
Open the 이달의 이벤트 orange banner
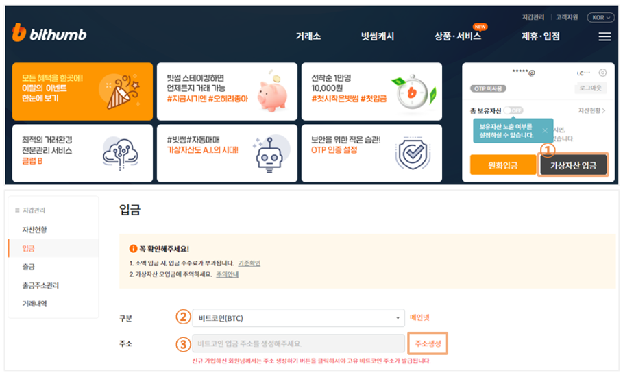83,91
